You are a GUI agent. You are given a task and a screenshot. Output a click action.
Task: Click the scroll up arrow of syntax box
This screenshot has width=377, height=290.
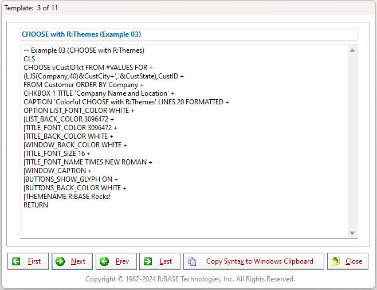coord(352,50)
